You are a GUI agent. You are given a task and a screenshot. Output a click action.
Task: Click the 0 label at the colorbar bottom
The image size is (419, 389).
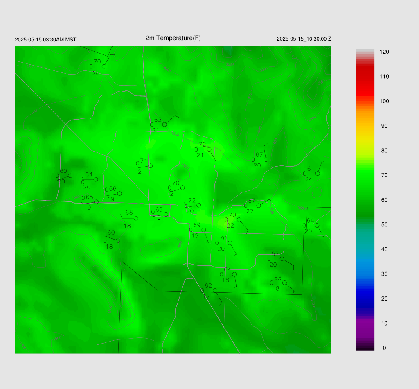[x=384, y=348]
